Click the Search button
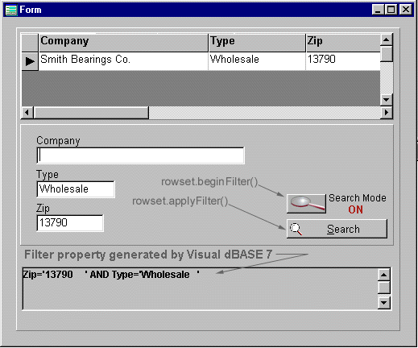The image size is (418, 348). (337, 229)
